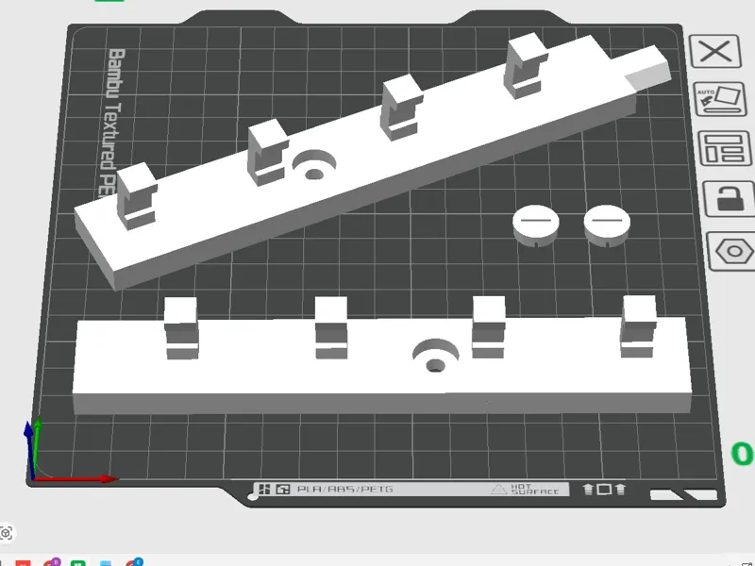The width and height of the screenshot is (755, 566).
Task: Select the right round cap disc
Action: tap(607, 225)
